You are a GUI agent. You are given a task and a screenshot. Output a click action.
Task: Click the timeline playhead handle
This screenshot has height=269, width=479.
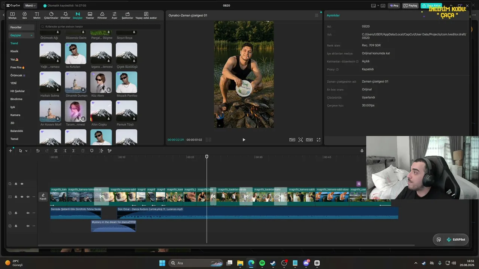click(x=207, y=157)
